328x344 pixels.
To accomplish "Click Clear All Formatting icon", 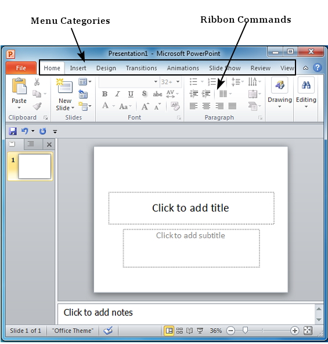I will click(x=175, y=106).
